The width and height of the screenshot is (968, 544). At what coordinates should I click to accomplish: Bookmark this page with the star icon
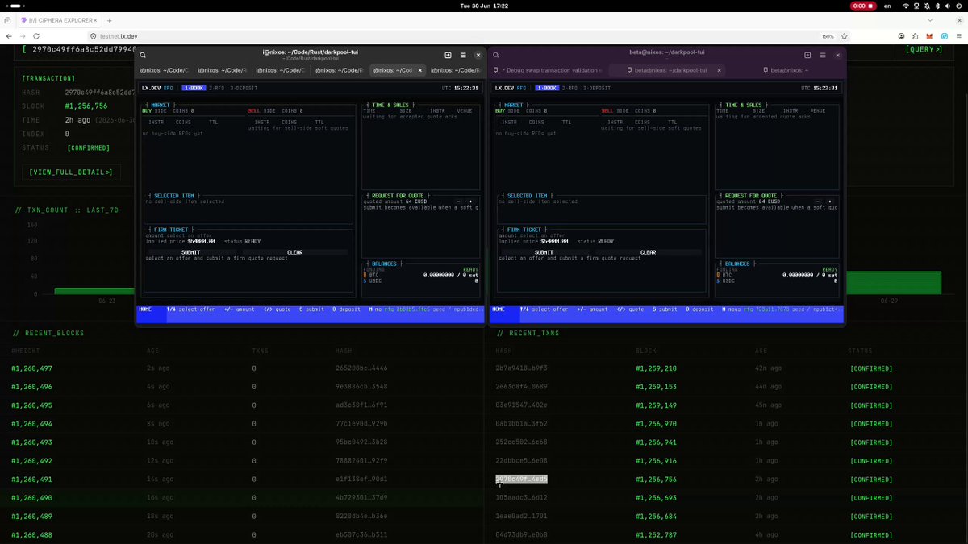tap(846, 36)
